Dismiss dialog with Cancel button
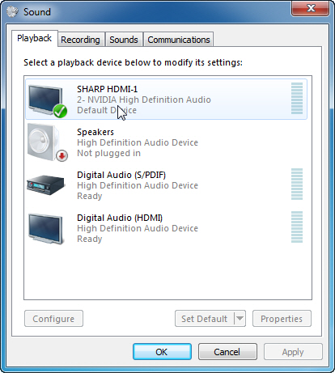Viewport: 335px width, 373px height. 227,352
